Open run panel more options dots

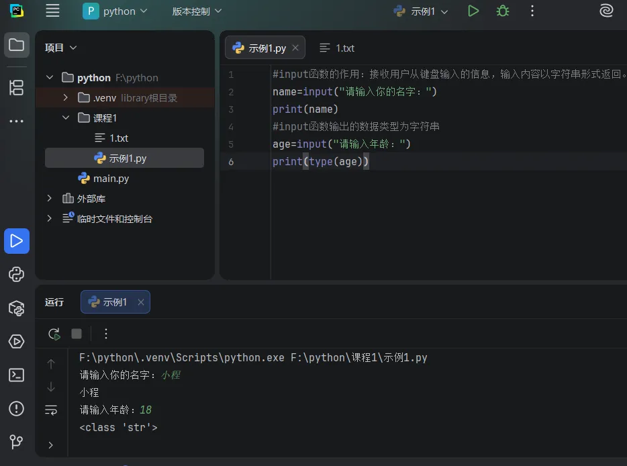[x=106, y=334]
